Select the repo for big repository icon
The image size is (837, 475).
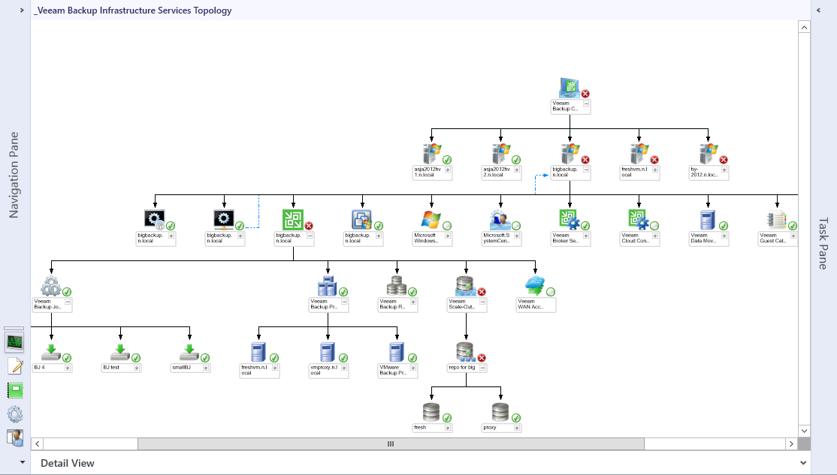pyautogui.click(x=466, y=353)
